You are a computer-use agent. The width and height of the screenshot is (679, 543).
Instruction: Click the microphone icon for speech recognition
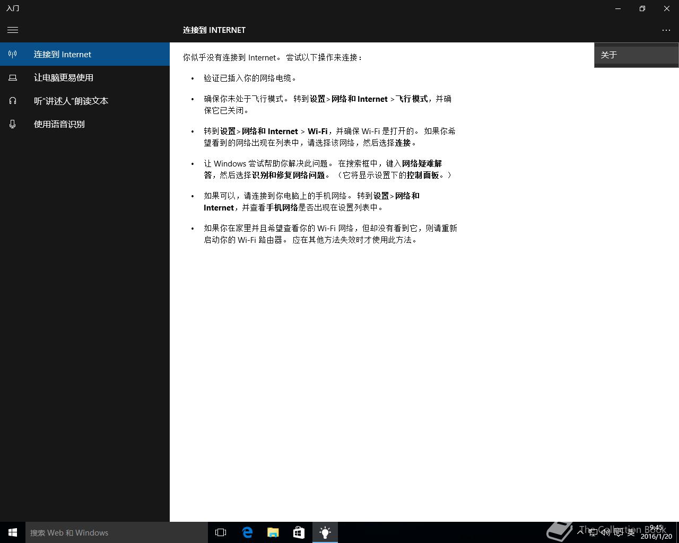(13, 124)
